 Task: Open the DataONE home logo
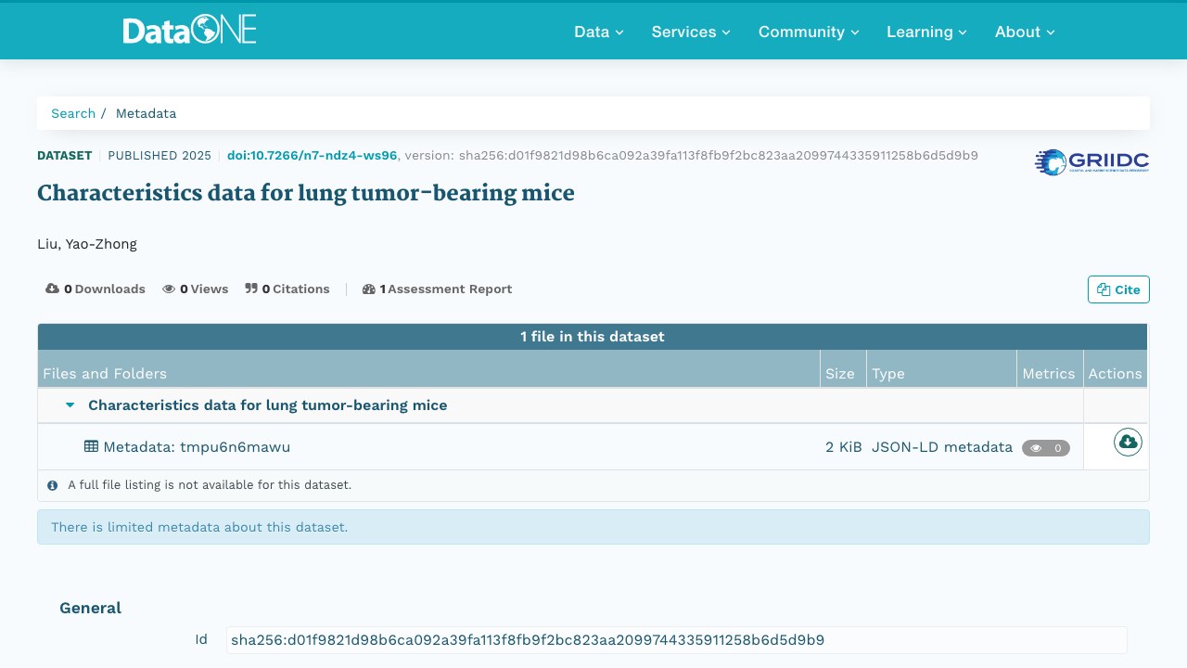click(x=189, y=31)
